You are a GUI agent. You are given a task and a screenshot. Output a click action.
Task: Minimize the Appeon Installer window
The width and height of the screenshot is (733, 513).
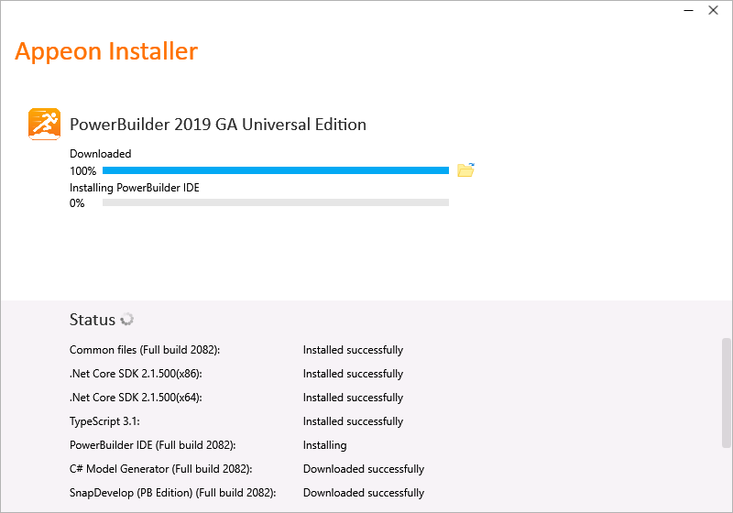[688, 10]
